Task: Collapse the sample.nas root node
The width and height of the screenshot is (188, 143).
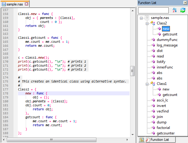Action: pyautogui.click(x=141, y=18)
